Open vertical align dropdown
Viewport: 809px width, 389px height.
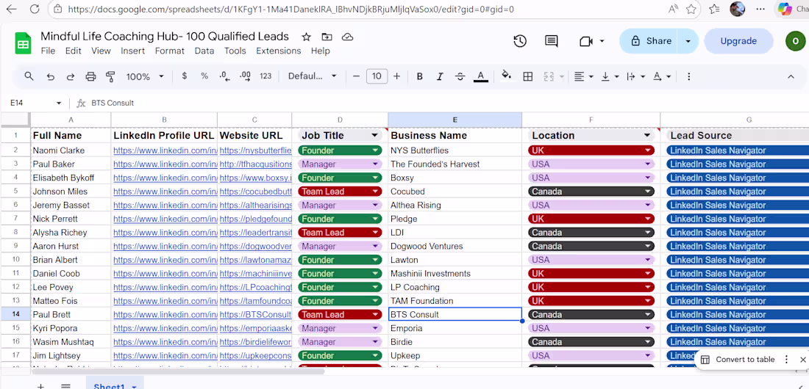610,76
